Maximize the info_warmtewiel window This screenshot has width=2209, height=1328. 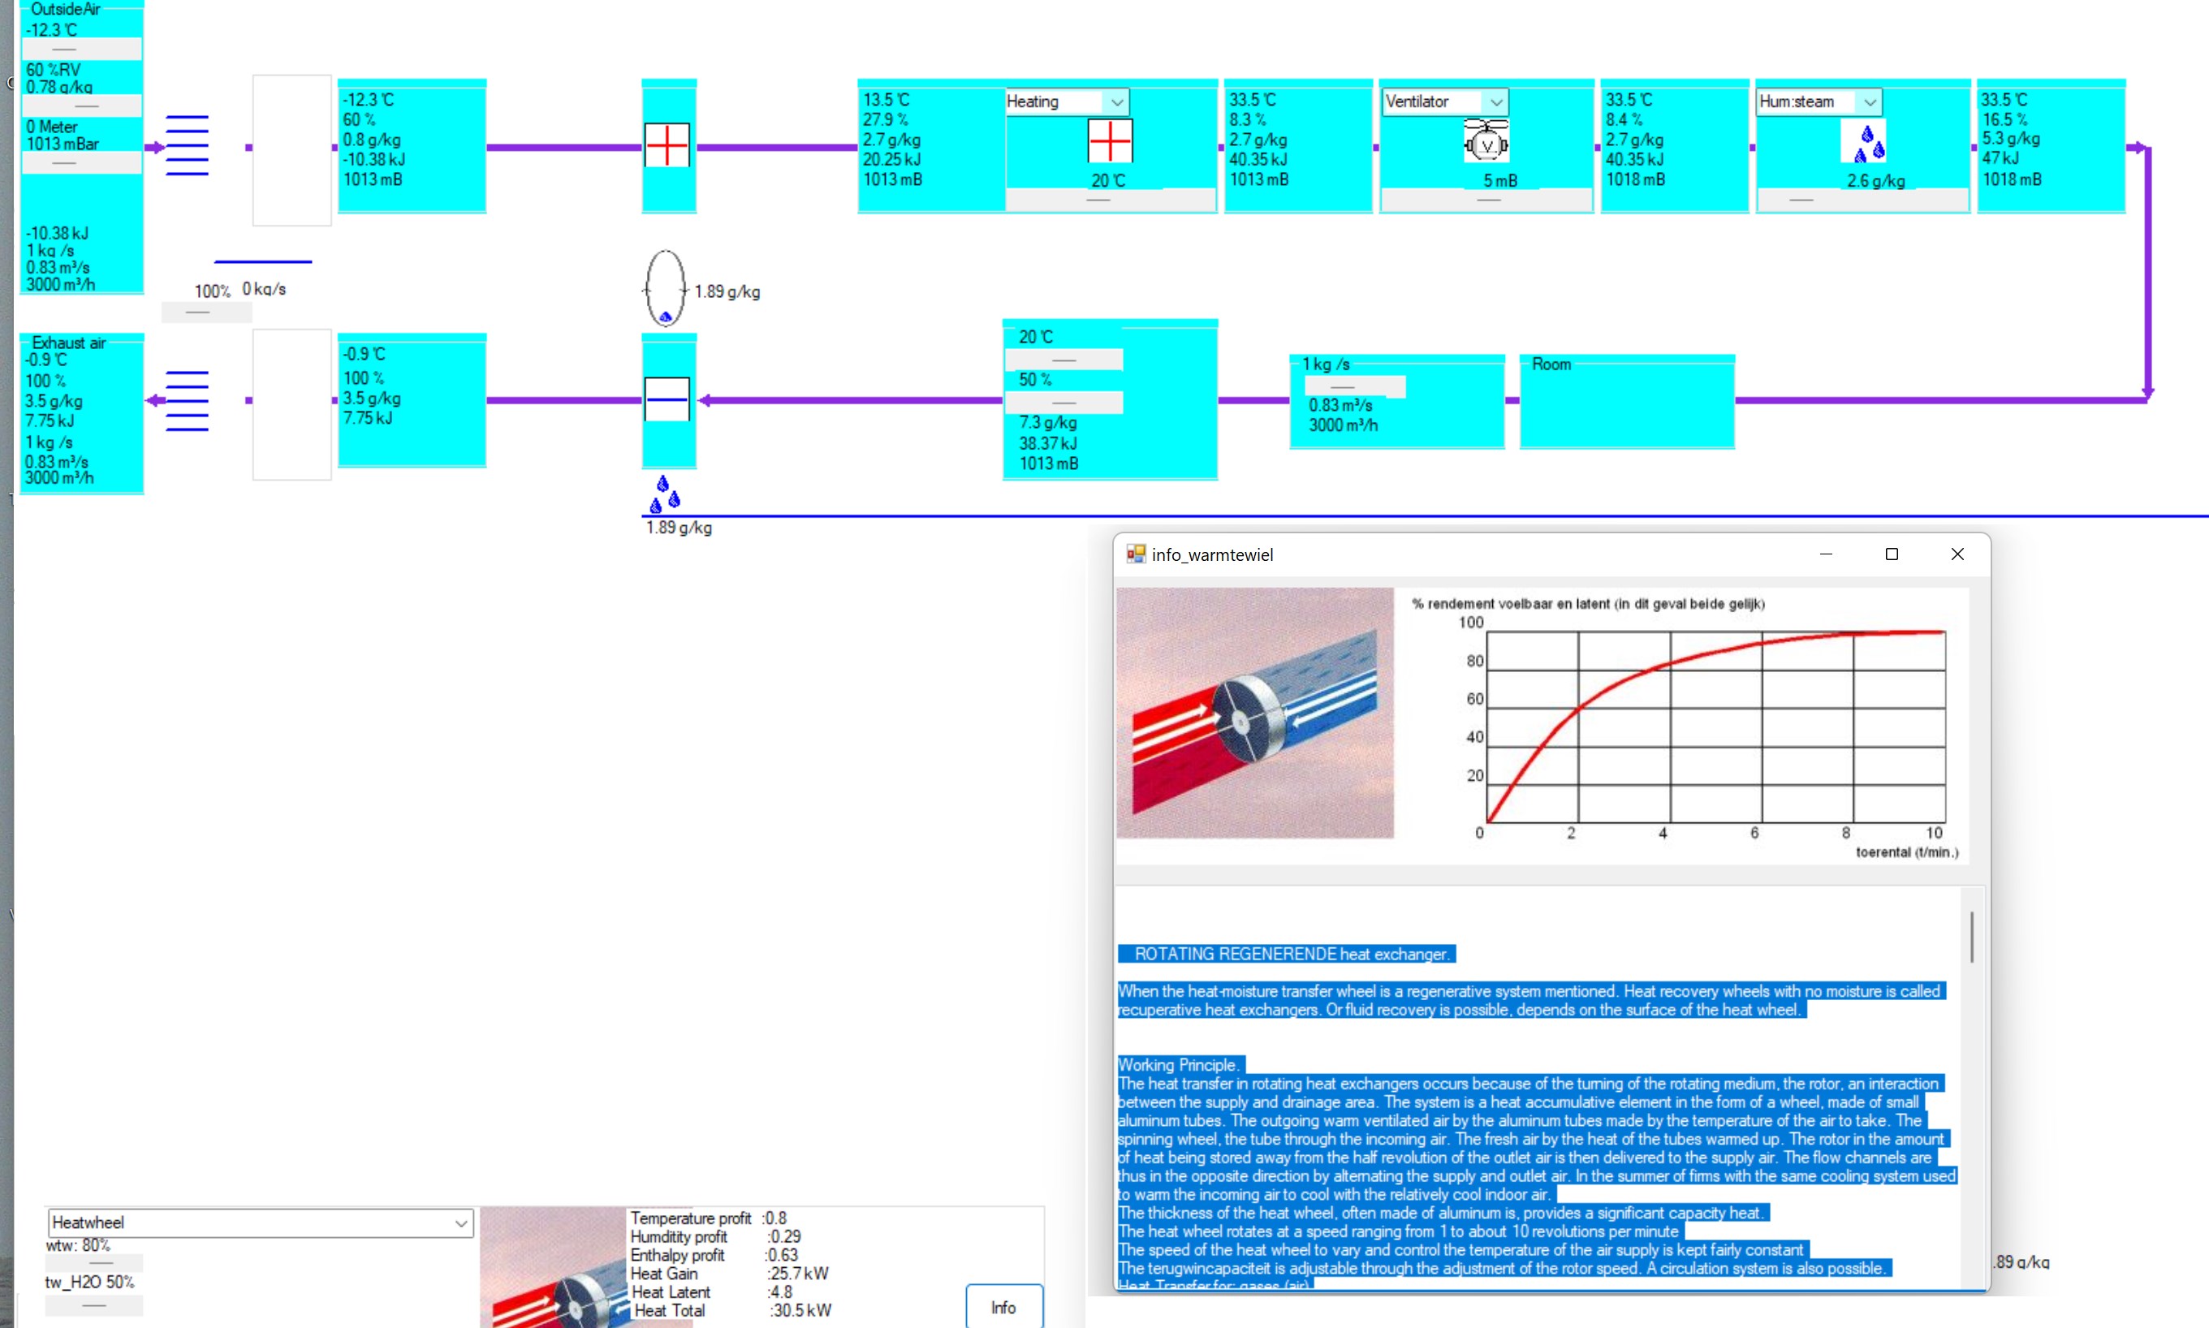[1892, 554]
